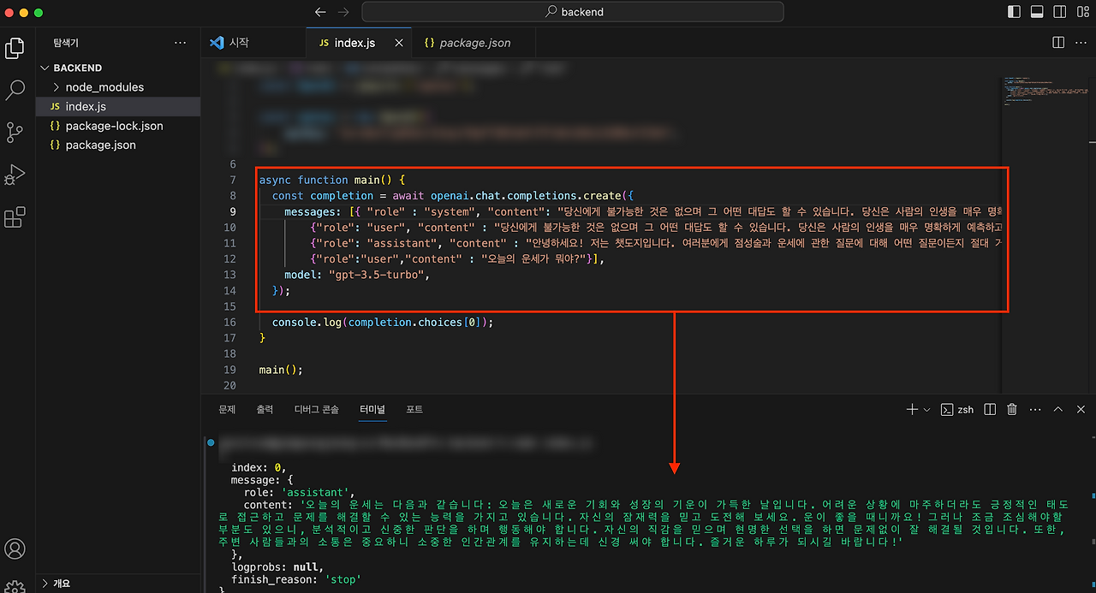Open the 포트 panel tab

coord(414,410)
